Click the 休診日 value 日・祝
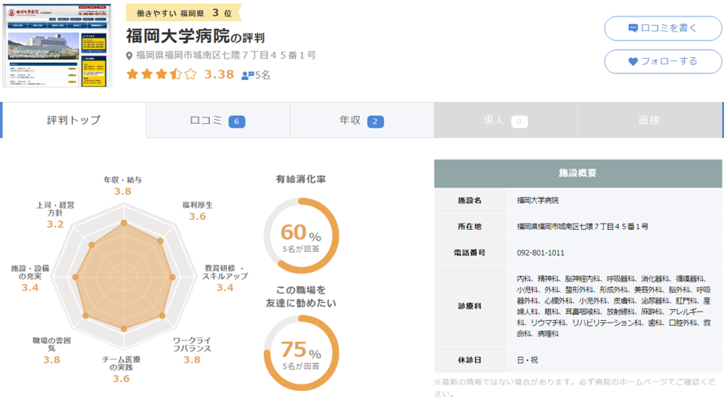This screenshot has width=724, height=401. click(x=528, y=360)
